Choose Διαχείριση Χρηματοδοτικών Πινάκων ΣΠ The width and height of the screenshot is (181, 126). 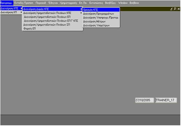53,25
